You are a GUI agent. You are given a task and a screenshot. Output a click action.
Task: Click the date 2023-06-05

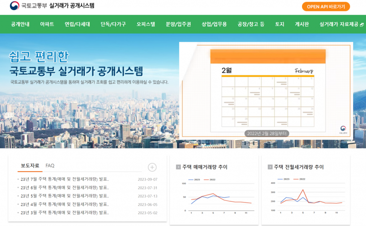coord(148,205)
